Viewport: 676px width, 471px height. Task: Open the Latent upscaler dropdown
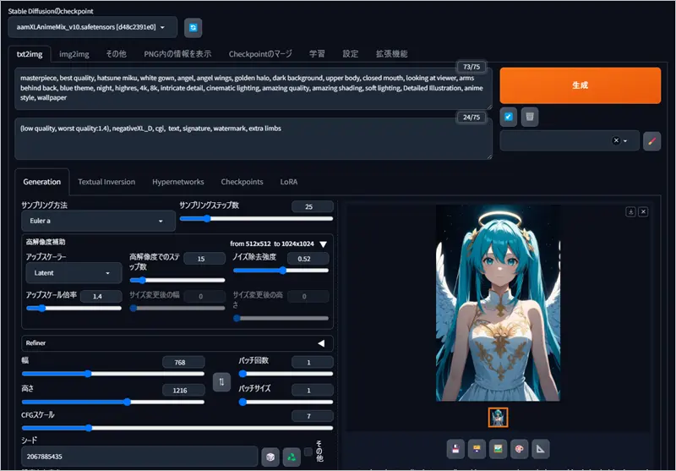point(74,273)
